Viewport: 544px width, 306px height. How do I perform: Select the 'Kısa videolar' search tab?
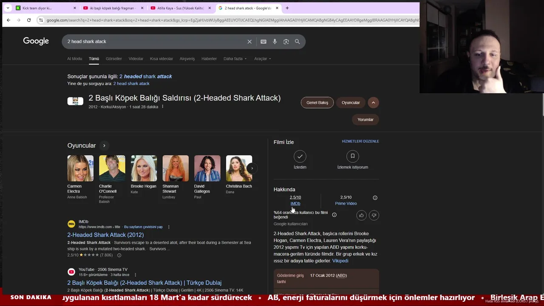pos(161,59)
